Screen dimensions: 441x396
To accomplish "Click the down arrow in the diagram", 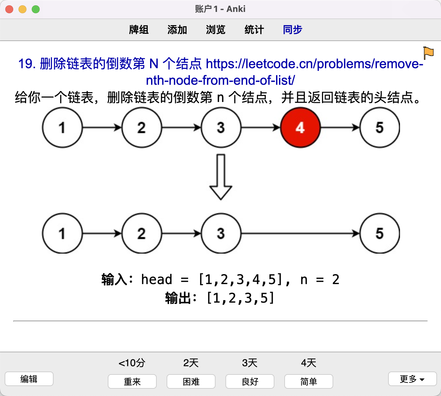I will [220, 177].
